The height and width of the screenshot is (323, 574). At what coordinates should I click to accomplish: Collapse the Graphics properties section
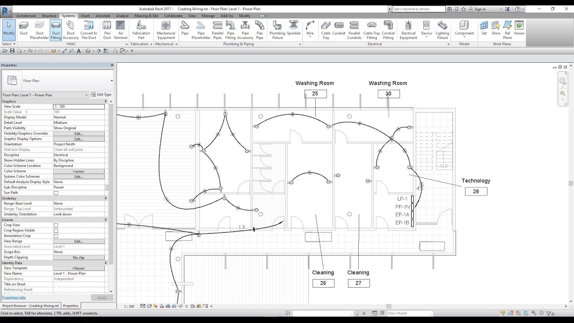(106, 101)
